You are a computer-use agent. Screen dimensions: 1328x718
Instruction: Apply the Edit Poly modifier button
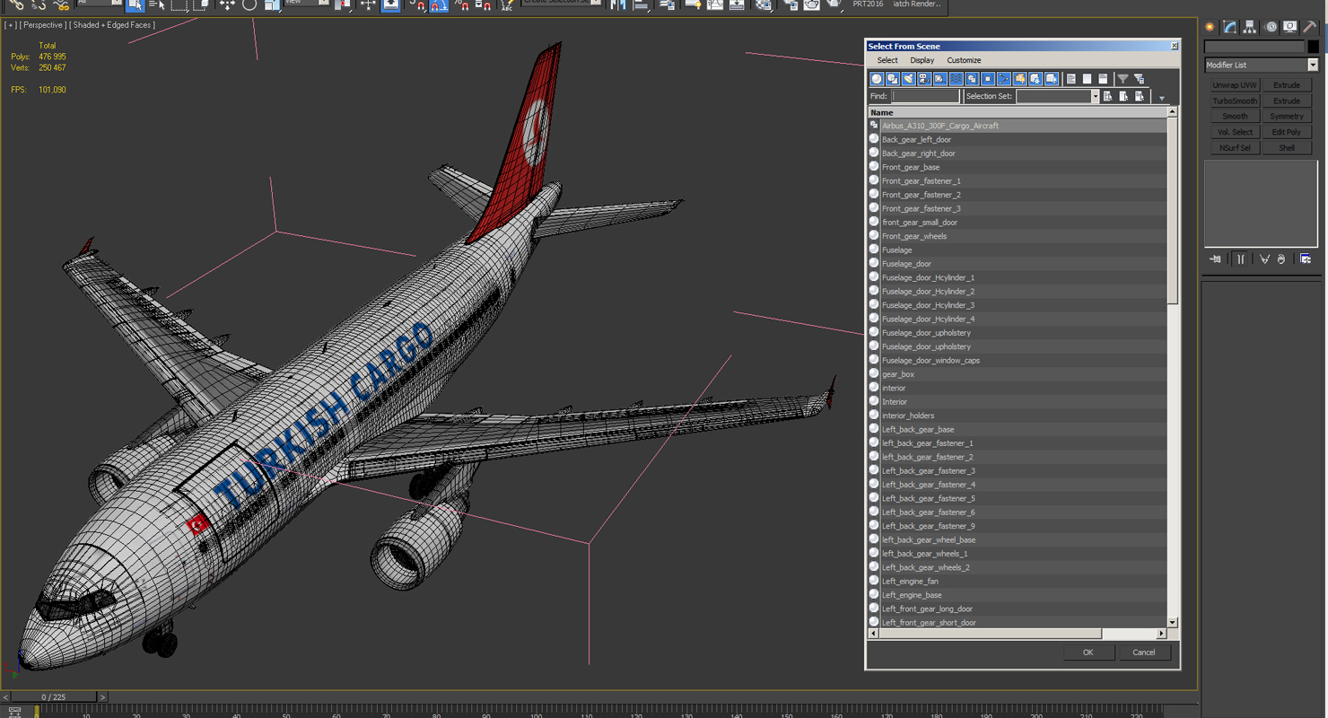click(x=1286, y=132)
